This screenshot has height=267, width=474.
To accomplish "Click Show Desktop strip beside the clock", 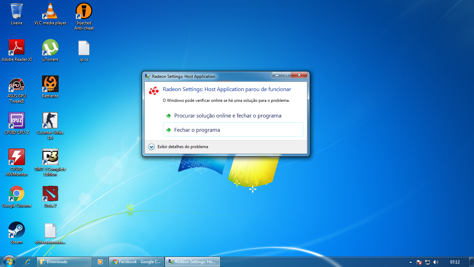I will tap(472, 262).
